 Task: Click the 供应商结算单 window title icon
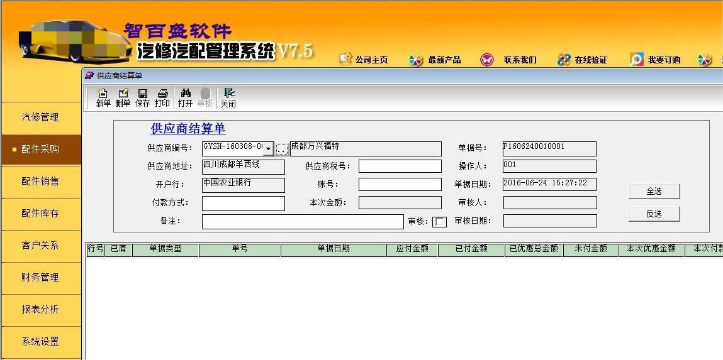89,76
